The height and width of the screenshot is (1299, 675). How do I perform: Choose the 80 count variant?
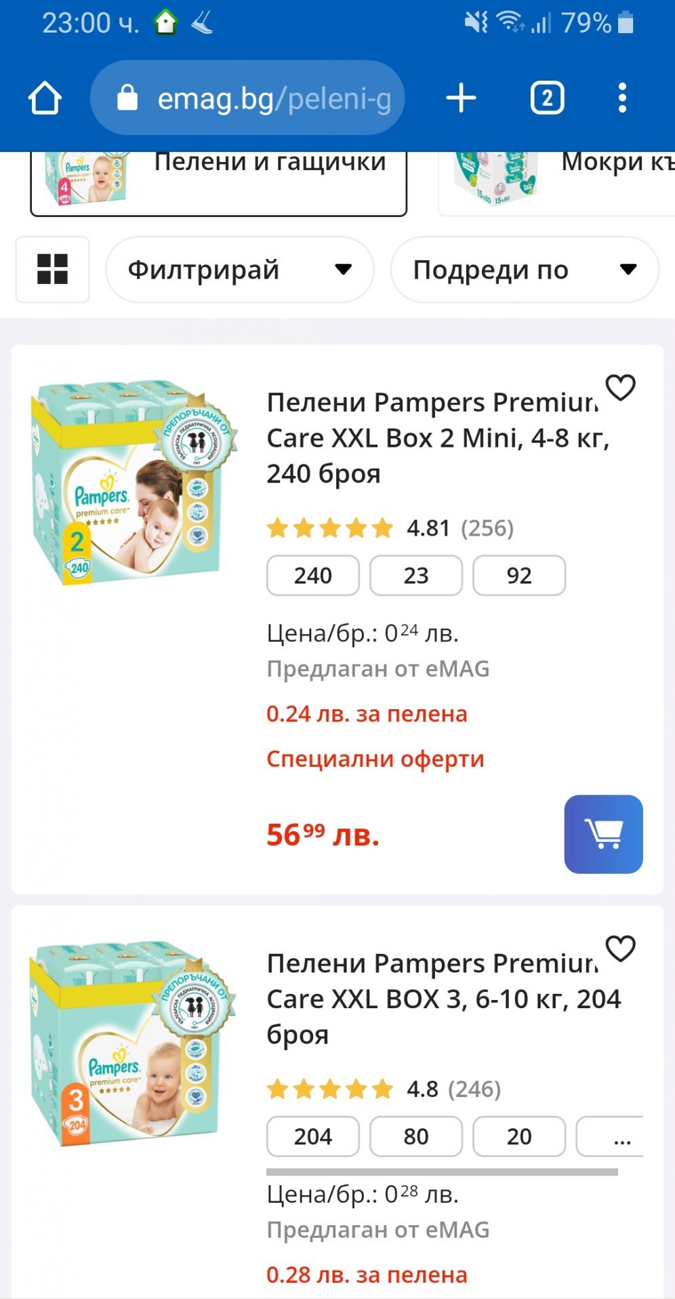[x=415, y=1136]
